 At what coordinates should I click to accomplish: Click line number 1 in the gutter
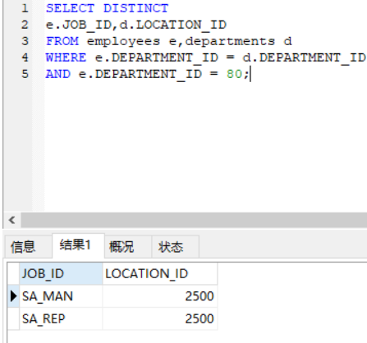25,8
